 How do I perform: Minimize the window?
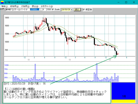(x=118, y=2)
